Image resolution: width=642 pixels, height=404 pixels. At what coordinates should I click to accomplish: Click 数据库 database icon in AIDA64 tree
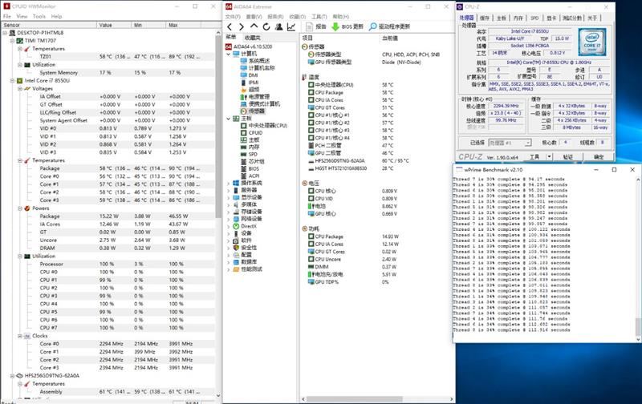(236, 262)
